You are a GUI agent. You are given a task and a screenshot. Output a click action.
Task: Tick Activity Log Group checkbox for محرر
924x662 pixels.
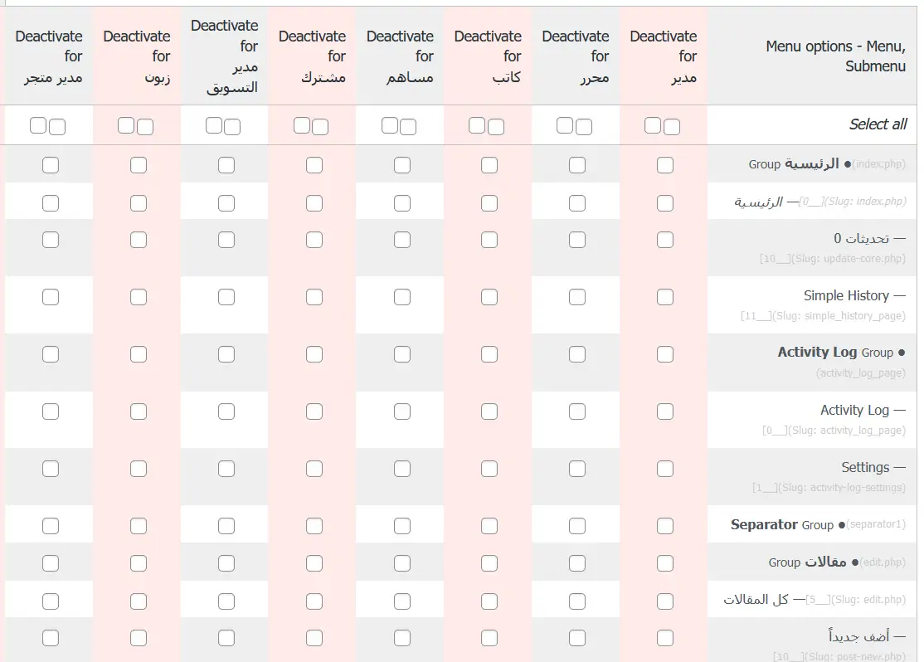pos(577,354)
